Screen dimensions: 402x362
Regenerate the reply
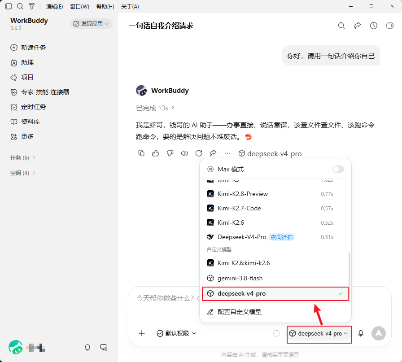pyautogui.click(x=199, y=153)
